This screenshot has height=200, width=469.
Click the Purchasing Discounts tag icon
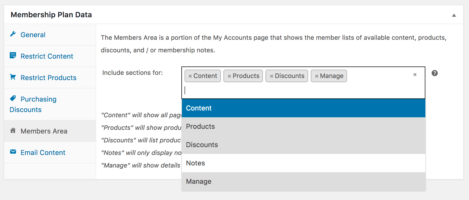pos(13,98)
